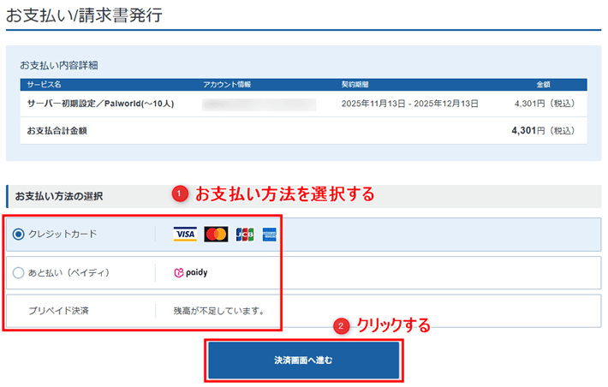Click the American Express logo
The height and width of the screenshot is (387, 608).
tap(270, 235)
